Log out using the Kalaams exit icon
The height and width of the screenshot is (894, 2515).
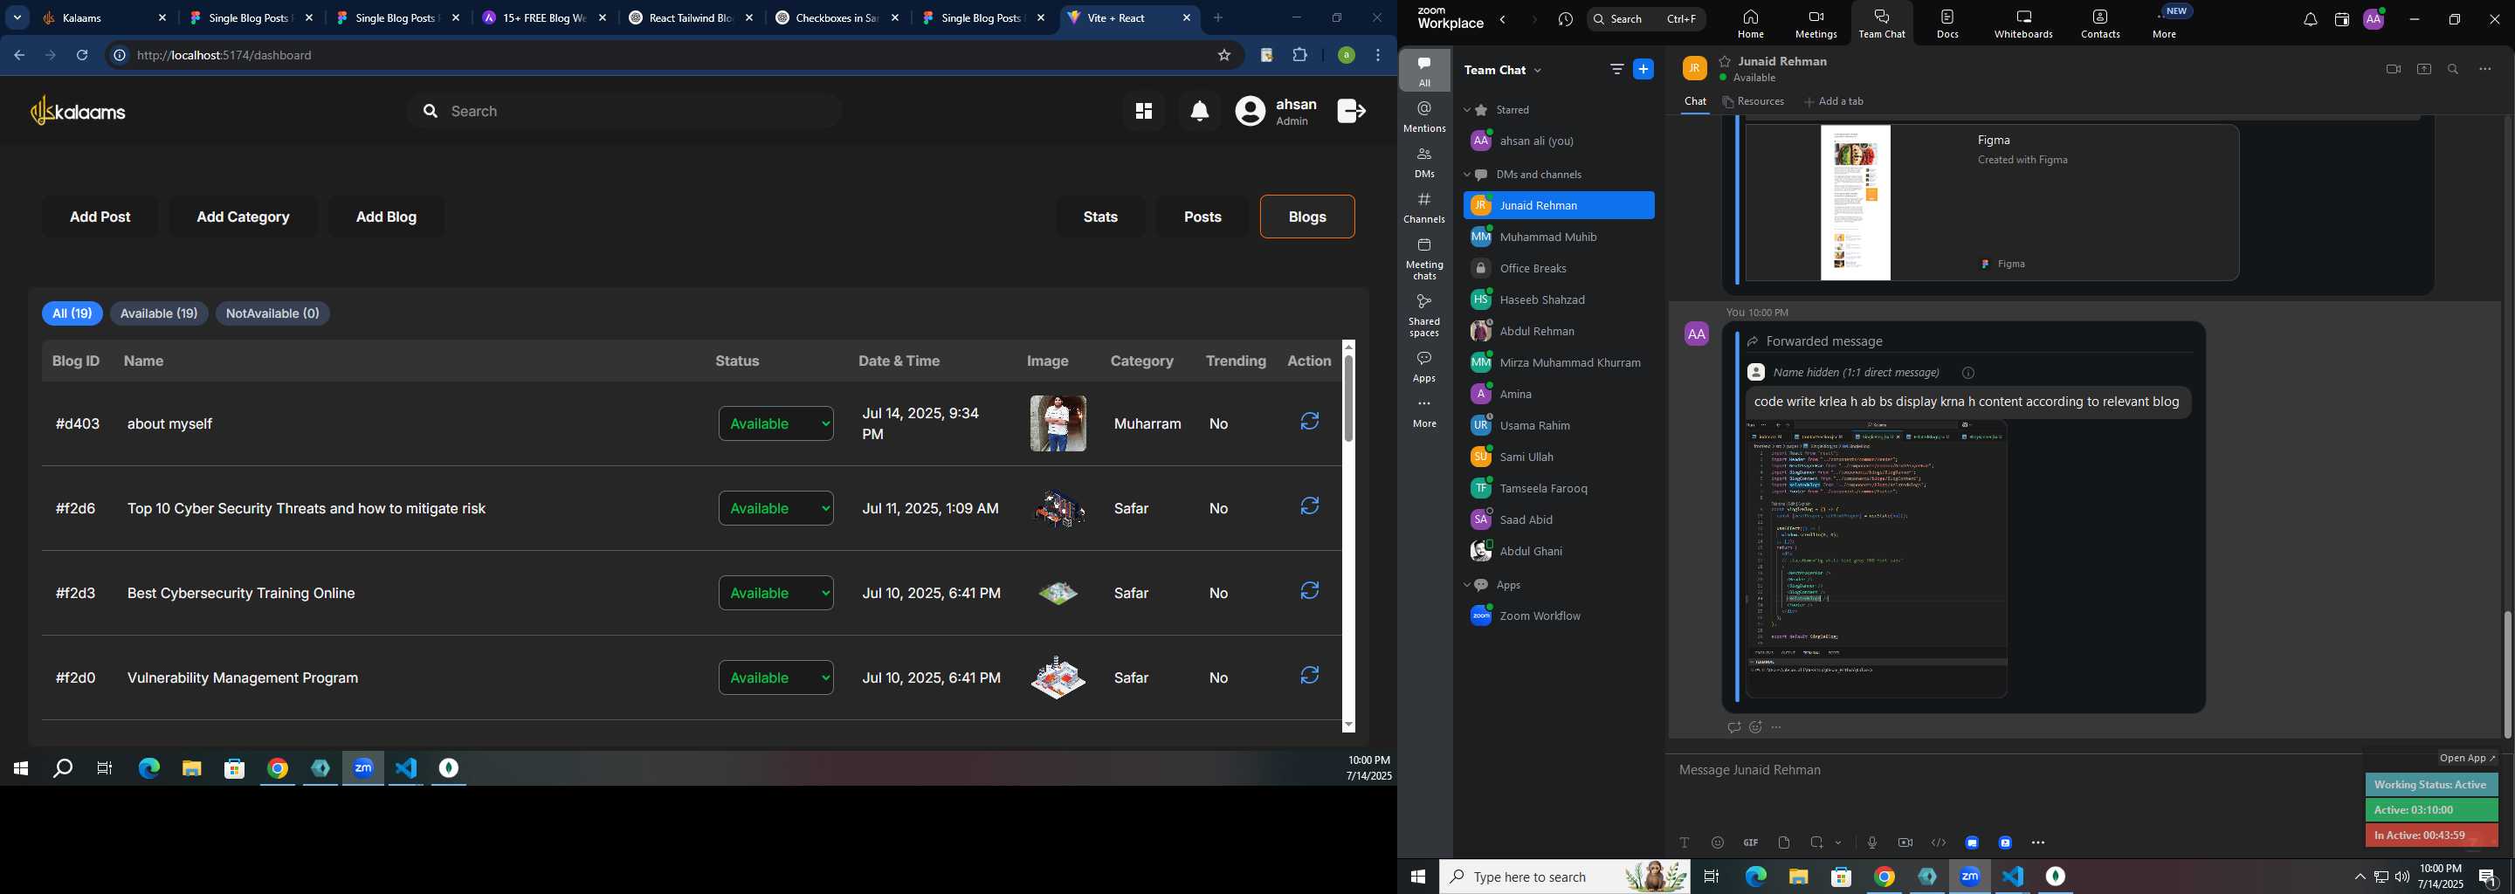(x=1351, y=111)
